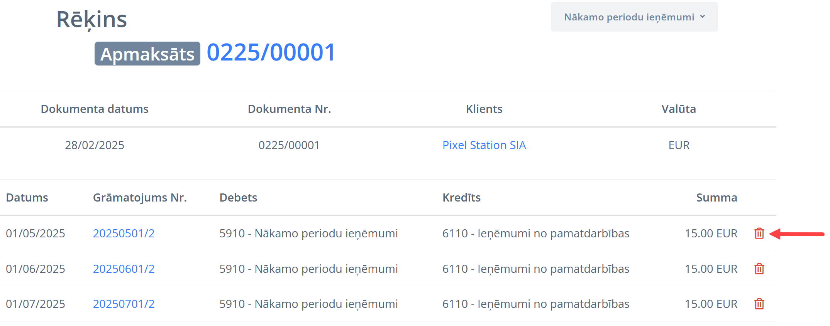830x326 pixels.
Task: Select the Grāmatojums Nr. column header
Action: pyautogui.click(x=140, y=198)
